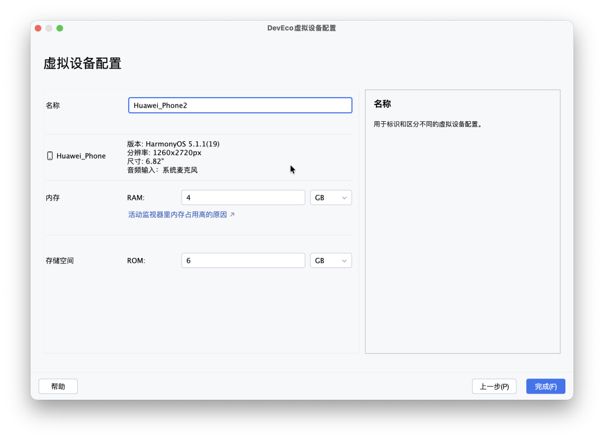Click the 名称 label beside the name field
Viewport: 604px width, 440px height.
53,106
